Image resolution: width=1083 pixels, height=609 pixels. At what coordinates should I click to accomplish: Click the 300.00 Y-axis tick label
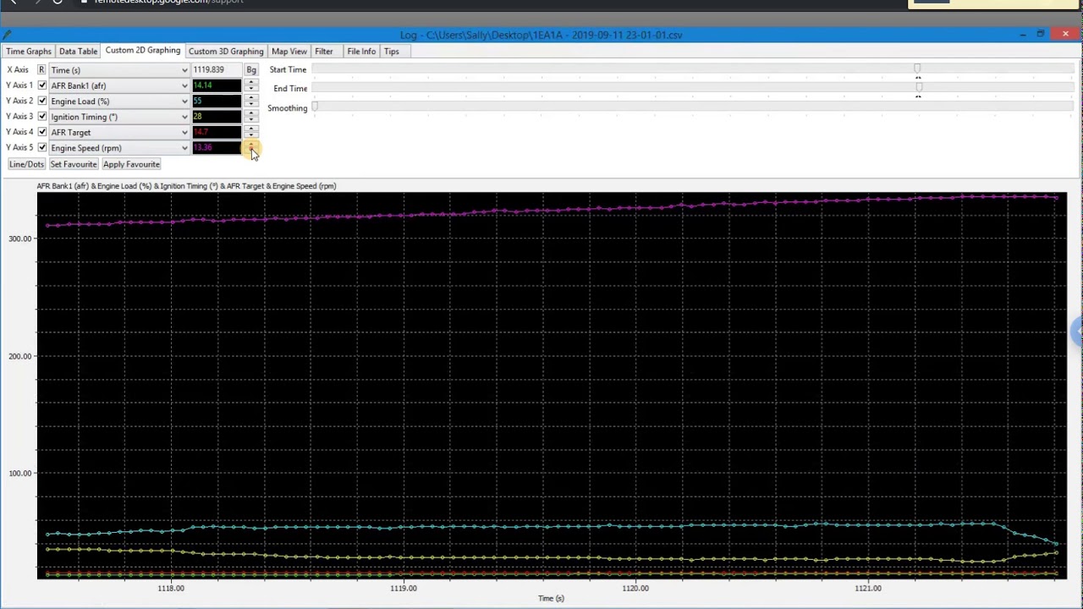click(19, 239)
